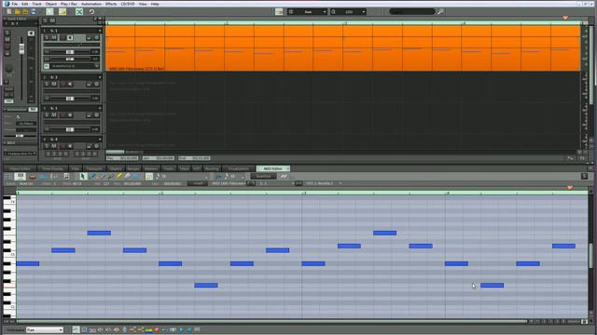Click the End position field below arranger
Screen dimensions: 597x335
pyautogui.click(x=194, y=158)
